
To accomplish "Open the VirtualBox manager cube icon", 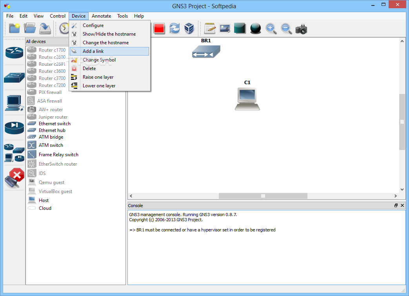I will click(189, 28).
